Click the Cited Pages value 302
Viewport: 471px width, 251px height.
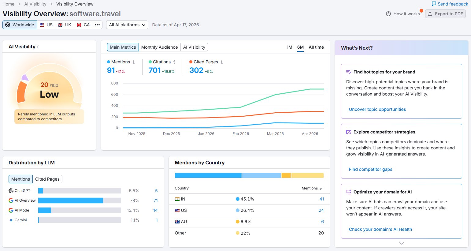(196, 70)
